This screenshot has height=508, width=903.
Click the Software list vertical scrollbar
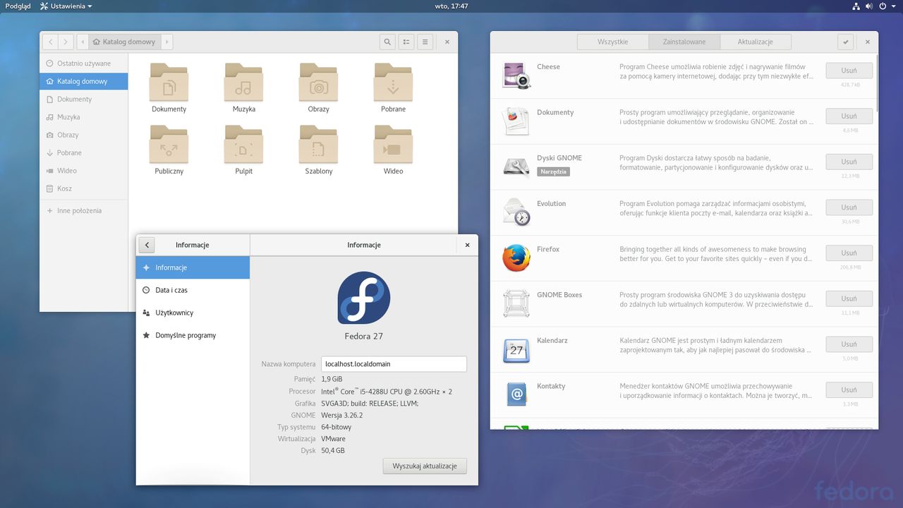(876, 83)
